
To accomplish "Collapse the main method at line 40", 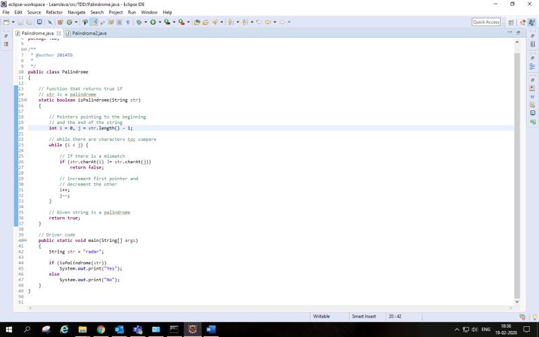I will 25,241.
